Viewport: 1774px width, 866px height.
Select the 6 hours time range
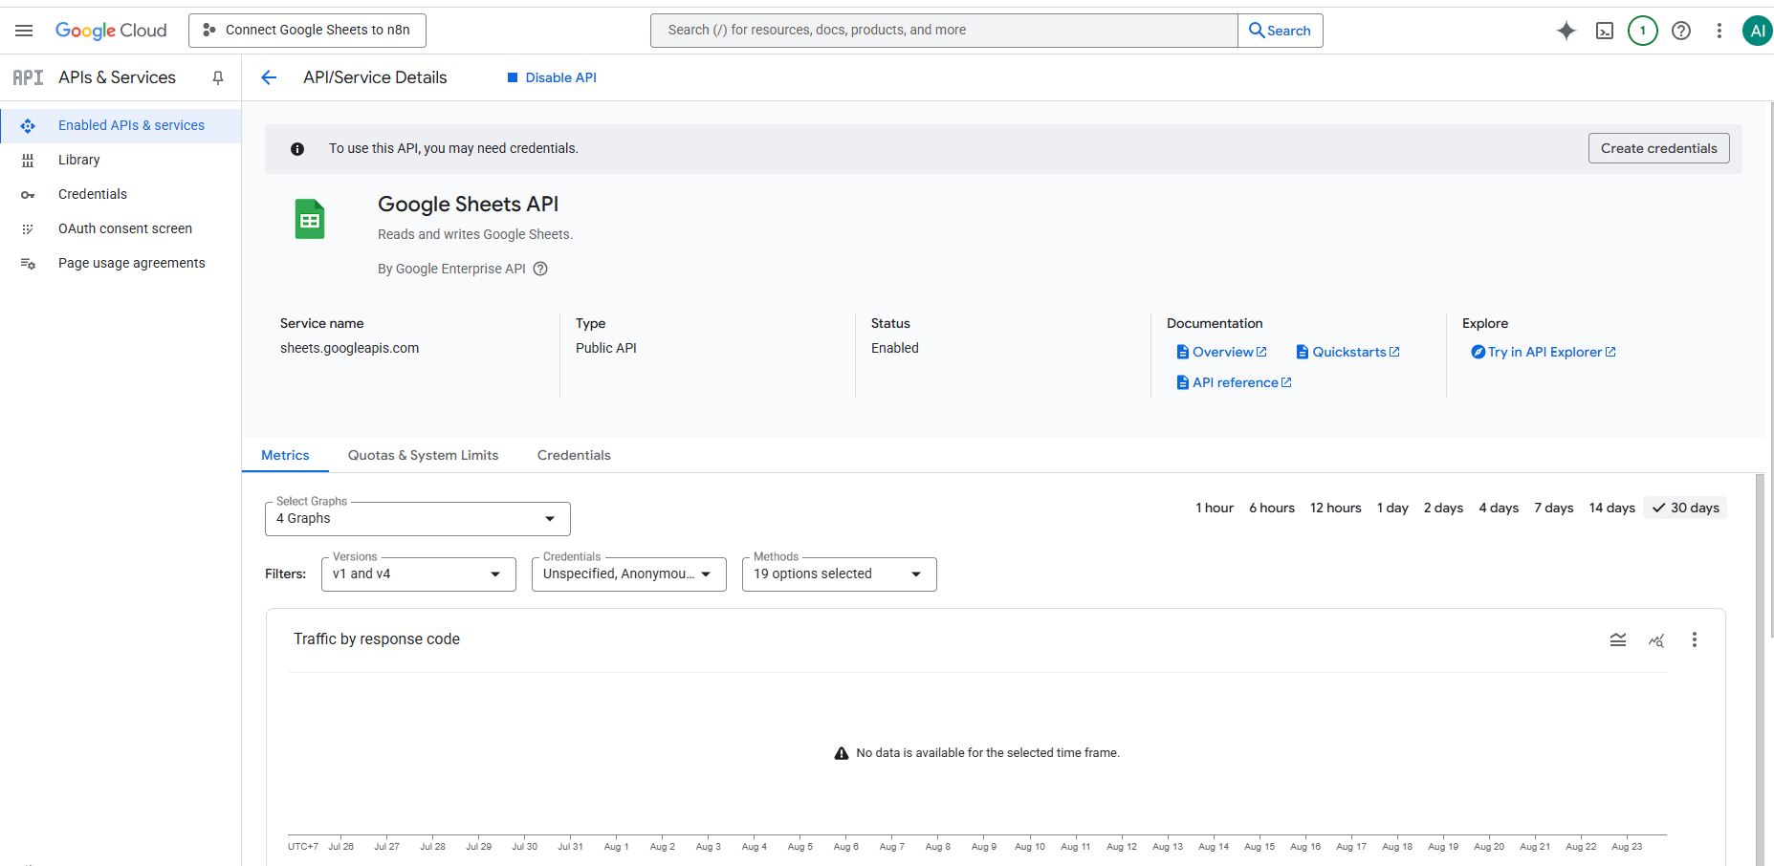pos(1272,508)
